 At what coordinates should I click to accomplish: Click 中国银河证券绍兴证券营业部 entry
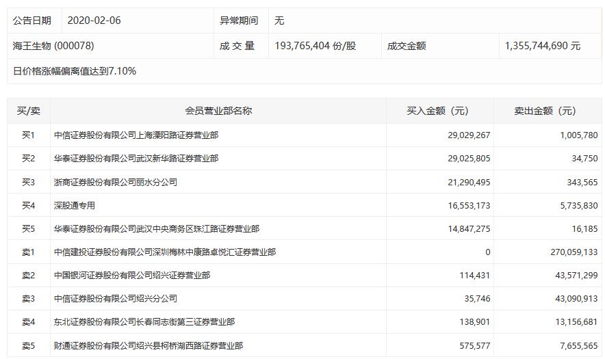pos(132,276)
